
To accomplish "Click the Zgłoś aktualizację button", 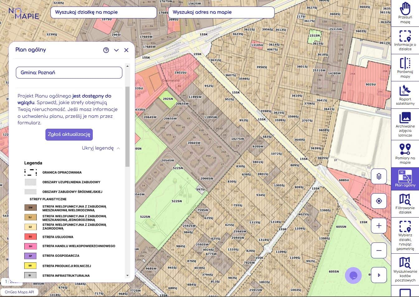I will 69,134.
